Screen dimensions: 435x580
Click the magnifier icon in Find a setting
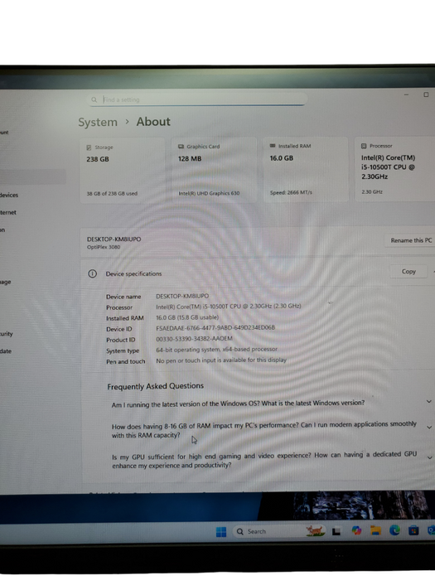[94, 100]
